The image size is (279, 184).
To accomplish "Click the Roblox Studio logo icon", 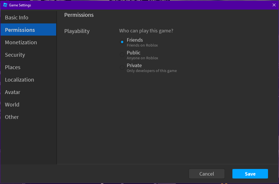I will (5, 5).
